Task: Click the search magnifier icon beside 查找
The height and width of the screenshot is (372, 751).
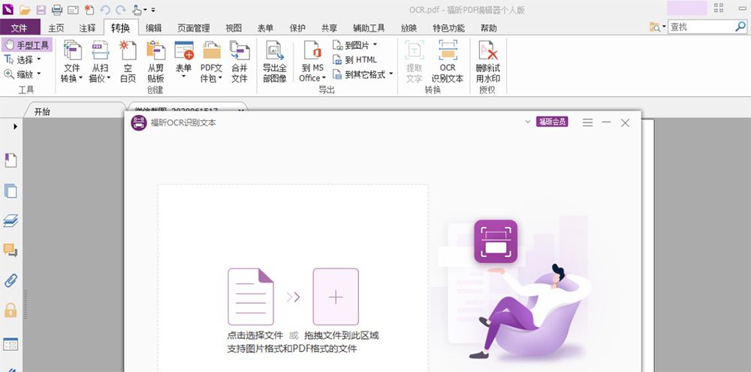Action: tap(740, 27)
